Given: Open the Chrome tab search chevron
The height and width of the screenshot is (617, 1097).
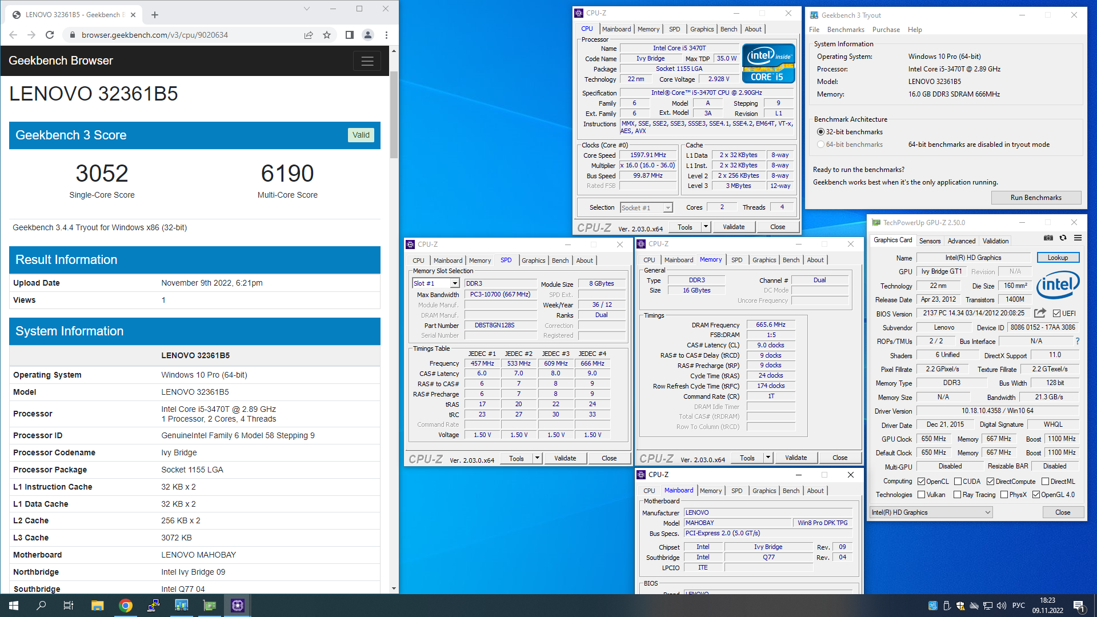Looking at the screenshot, I should (306, 9).
